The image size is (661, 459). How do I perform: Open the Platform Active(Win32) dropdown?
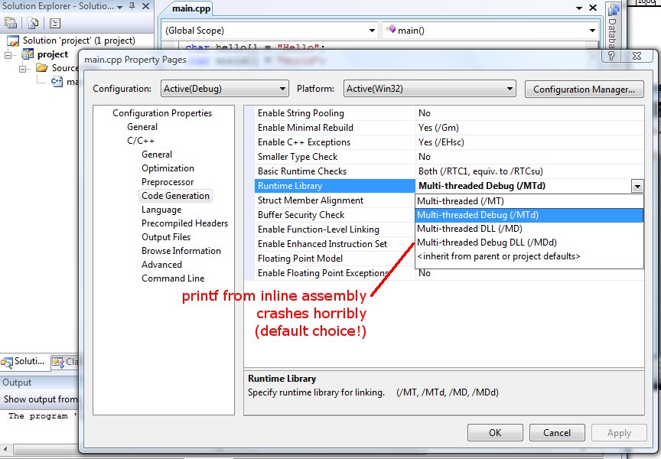click(x=429, y=89)
